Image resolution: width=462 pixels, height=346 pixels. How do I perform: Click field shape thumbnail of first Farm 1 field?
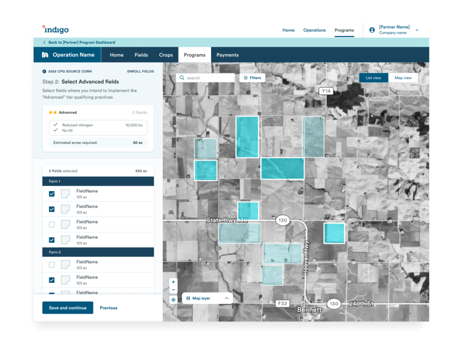pyautogui.click(x=66, y=194)
